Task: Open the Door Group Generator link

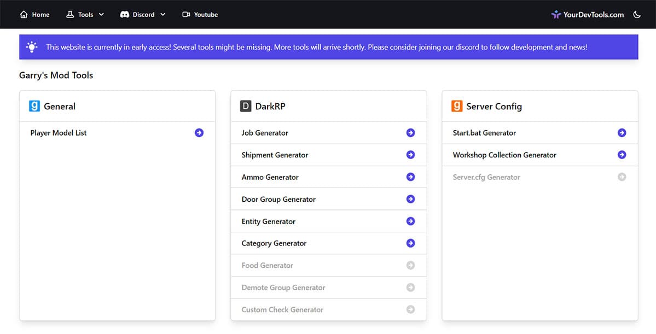Action: click(x=278, y=199)
